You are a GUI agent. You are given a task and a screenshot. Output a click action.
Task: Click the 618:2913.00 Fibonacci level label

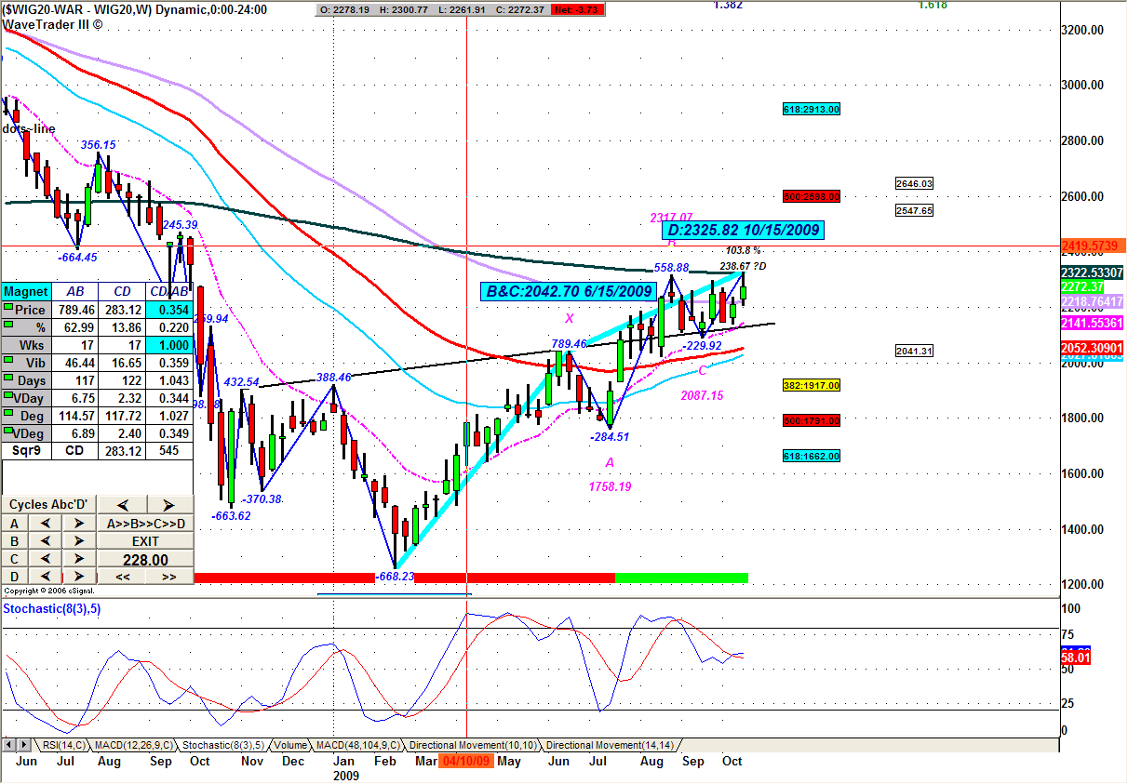(x=812, y=109)
